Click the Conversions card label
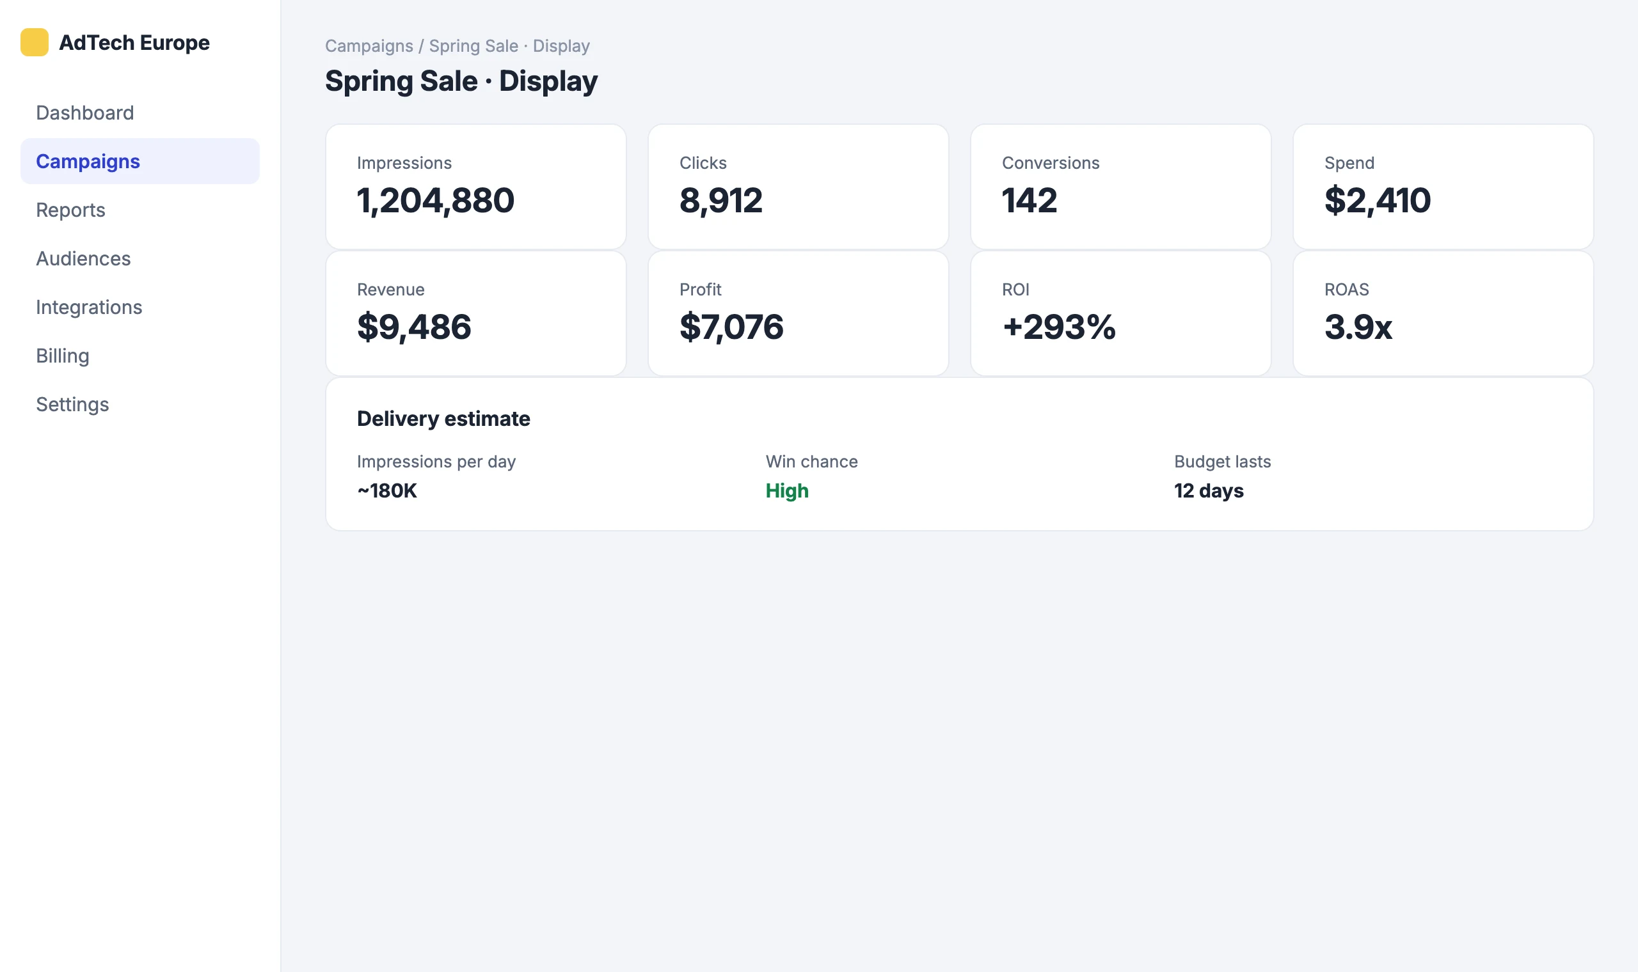The height and width of the screenshot is (972, 1638). (x=1050, y=162)
